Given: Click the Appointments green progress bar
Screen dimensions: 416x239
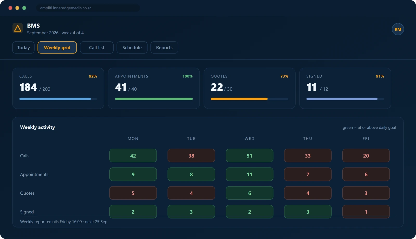Looking at the screenshot, I should 154,99.
